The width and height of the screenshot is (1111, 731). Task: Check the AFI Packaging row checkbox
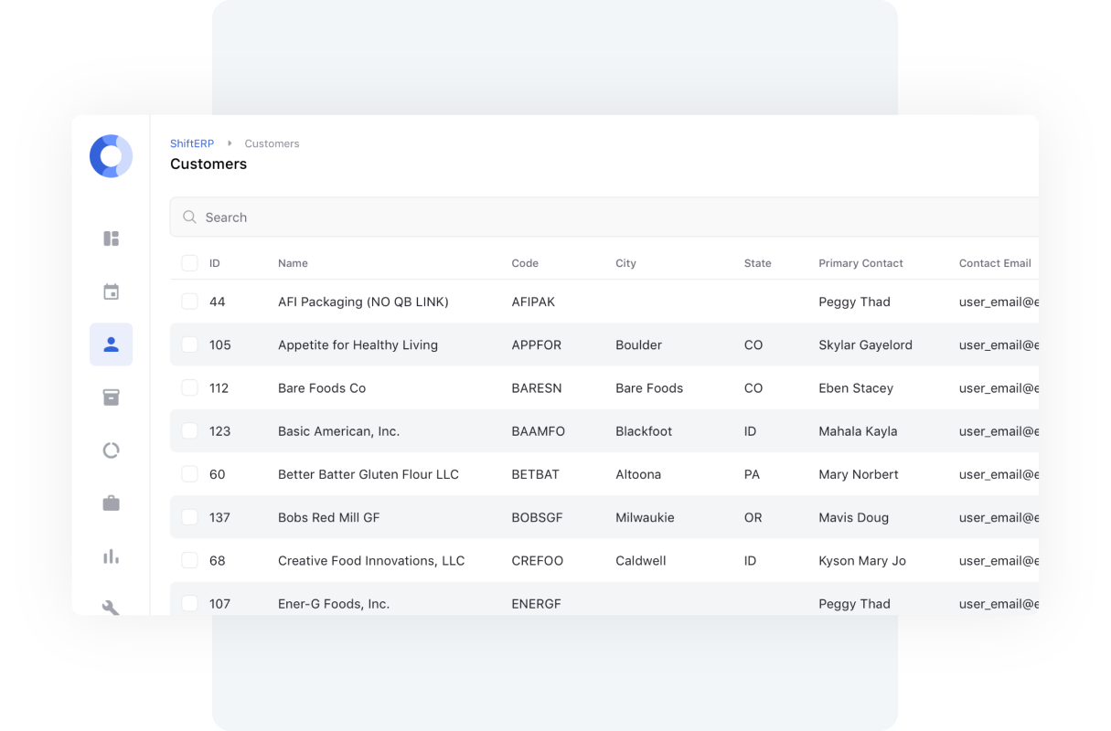tap(189, 302)
